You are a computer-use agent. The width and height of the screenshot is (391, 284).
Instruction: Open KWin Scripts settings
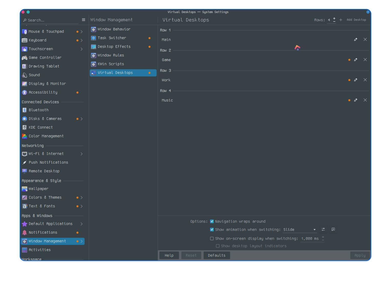point(123,64)
